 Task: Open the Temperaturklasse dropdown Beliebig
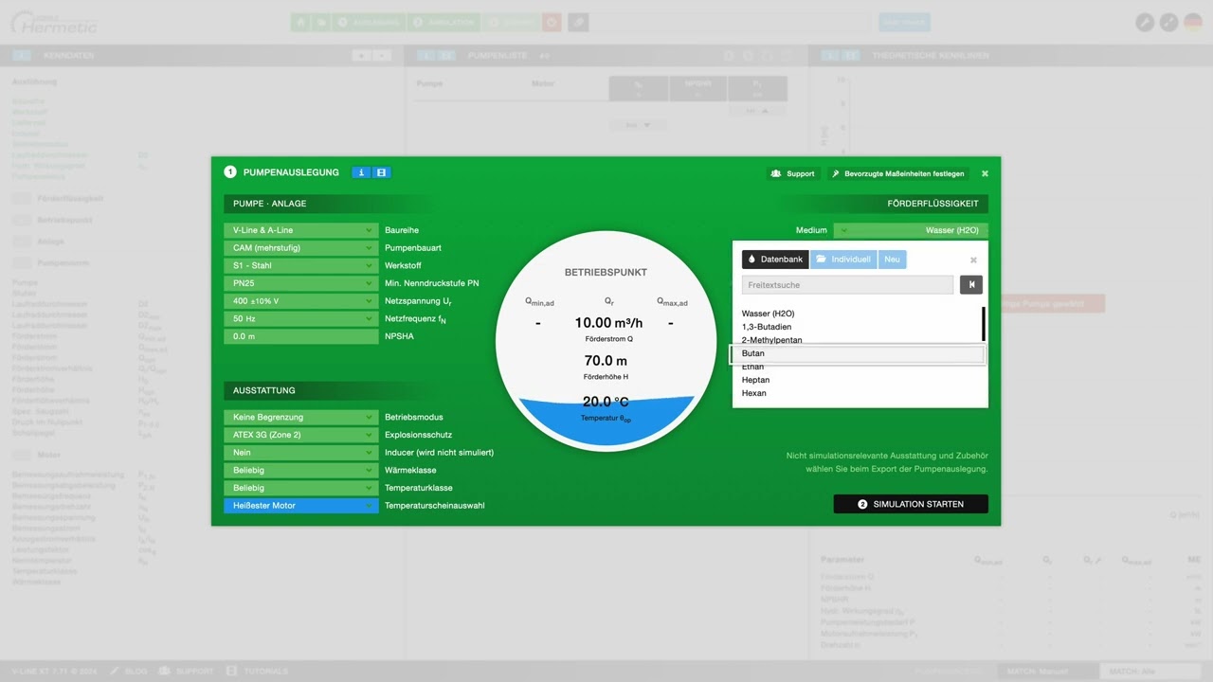[301, 488]
